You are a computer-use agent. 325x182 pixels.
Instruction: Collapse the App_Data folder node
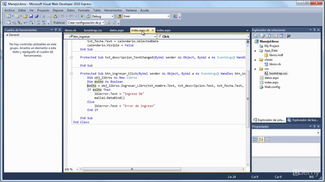(255, 51)
